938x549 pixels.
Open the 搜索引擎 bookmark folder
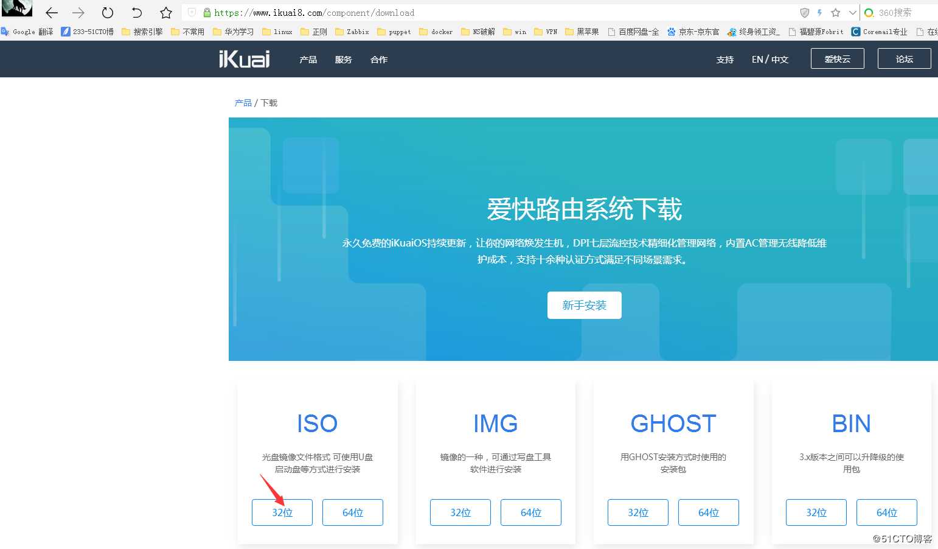tap(142, 32)
